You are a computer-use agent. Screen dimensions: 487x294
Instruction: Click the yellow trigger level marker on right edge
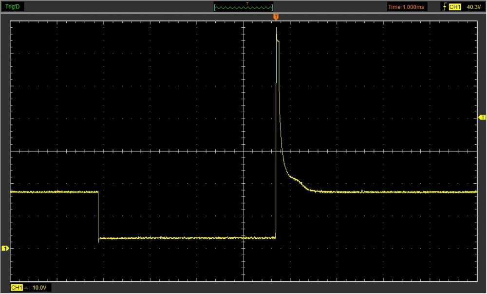pyautogui.click(x=482, y=118)
